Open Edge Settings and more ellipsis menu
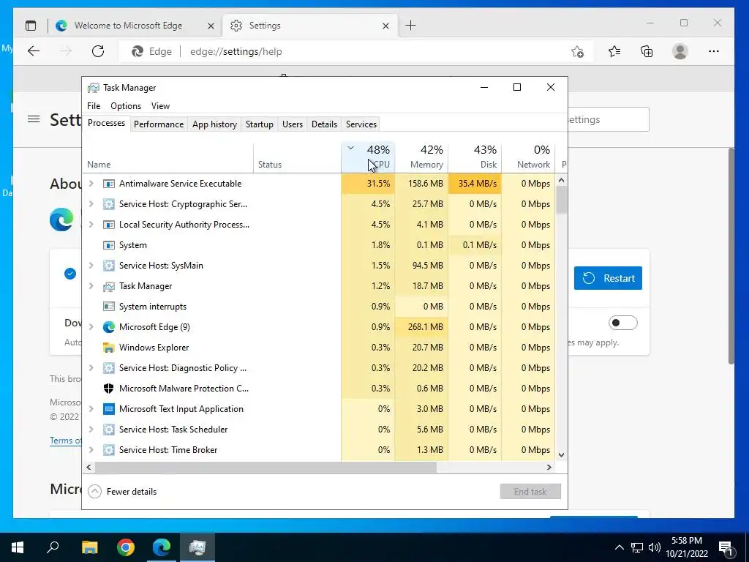 (714, 51)
